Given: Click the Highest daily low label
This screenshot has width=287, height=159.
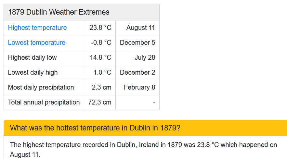Looking at the screenshot, I should [33, 57].
